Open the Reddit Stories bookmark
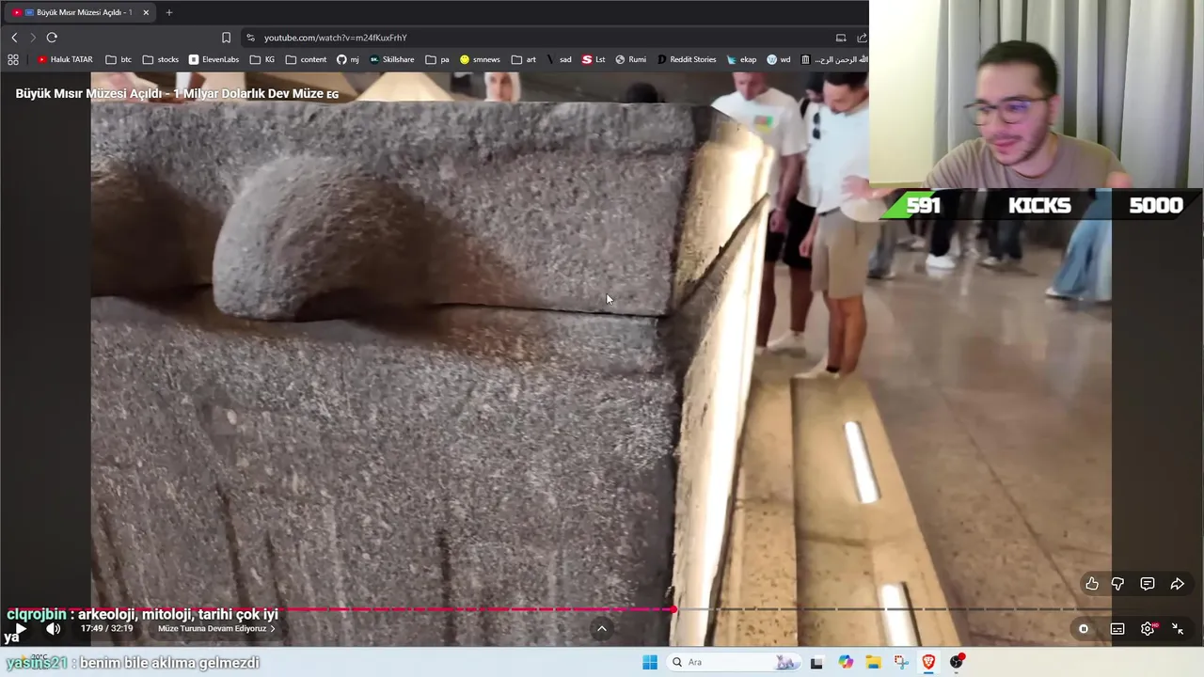This screenshot has width=1204, height=677. click(x=687, y=59)
